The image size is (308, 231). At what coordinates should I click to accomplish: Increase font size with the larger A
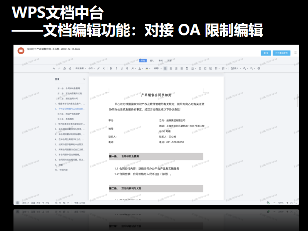pos(99,69)
